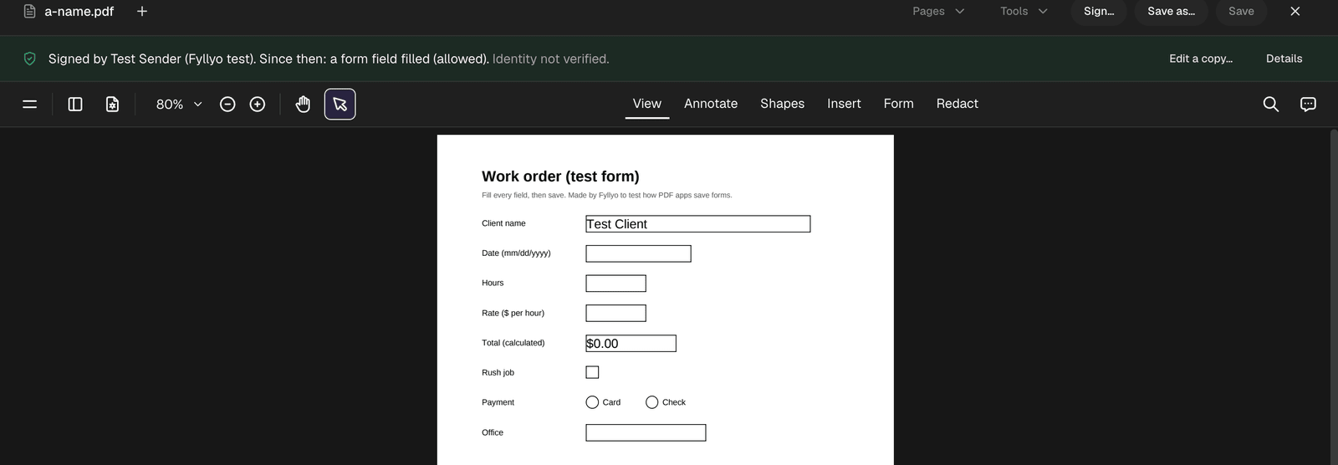Viewport: 1338px width, 465px height.
Task: Click the Client name field with Test Client
Action: click(x=697, y=224)
